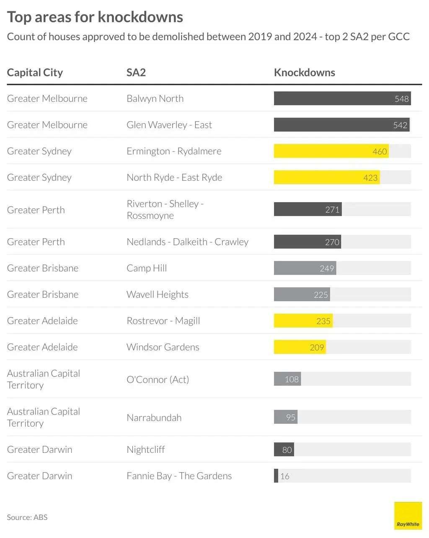Click the SA2 column header
This screenshot has width=429, height=538.
[136, 73]
